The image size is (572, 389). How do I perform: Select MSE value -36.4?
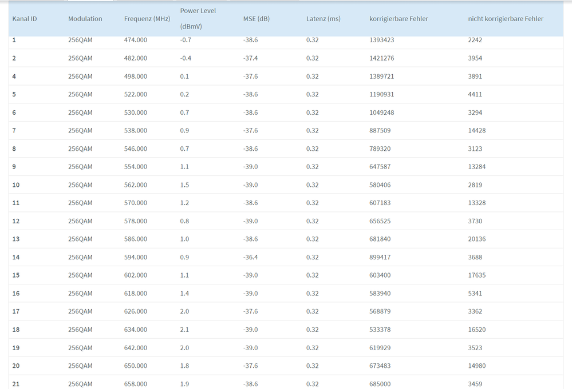point(251,257)
